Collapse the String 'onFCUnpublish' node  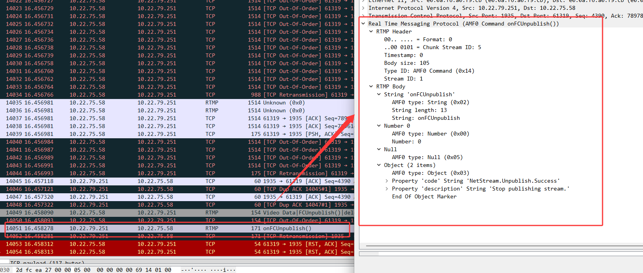tap(379, 94)
